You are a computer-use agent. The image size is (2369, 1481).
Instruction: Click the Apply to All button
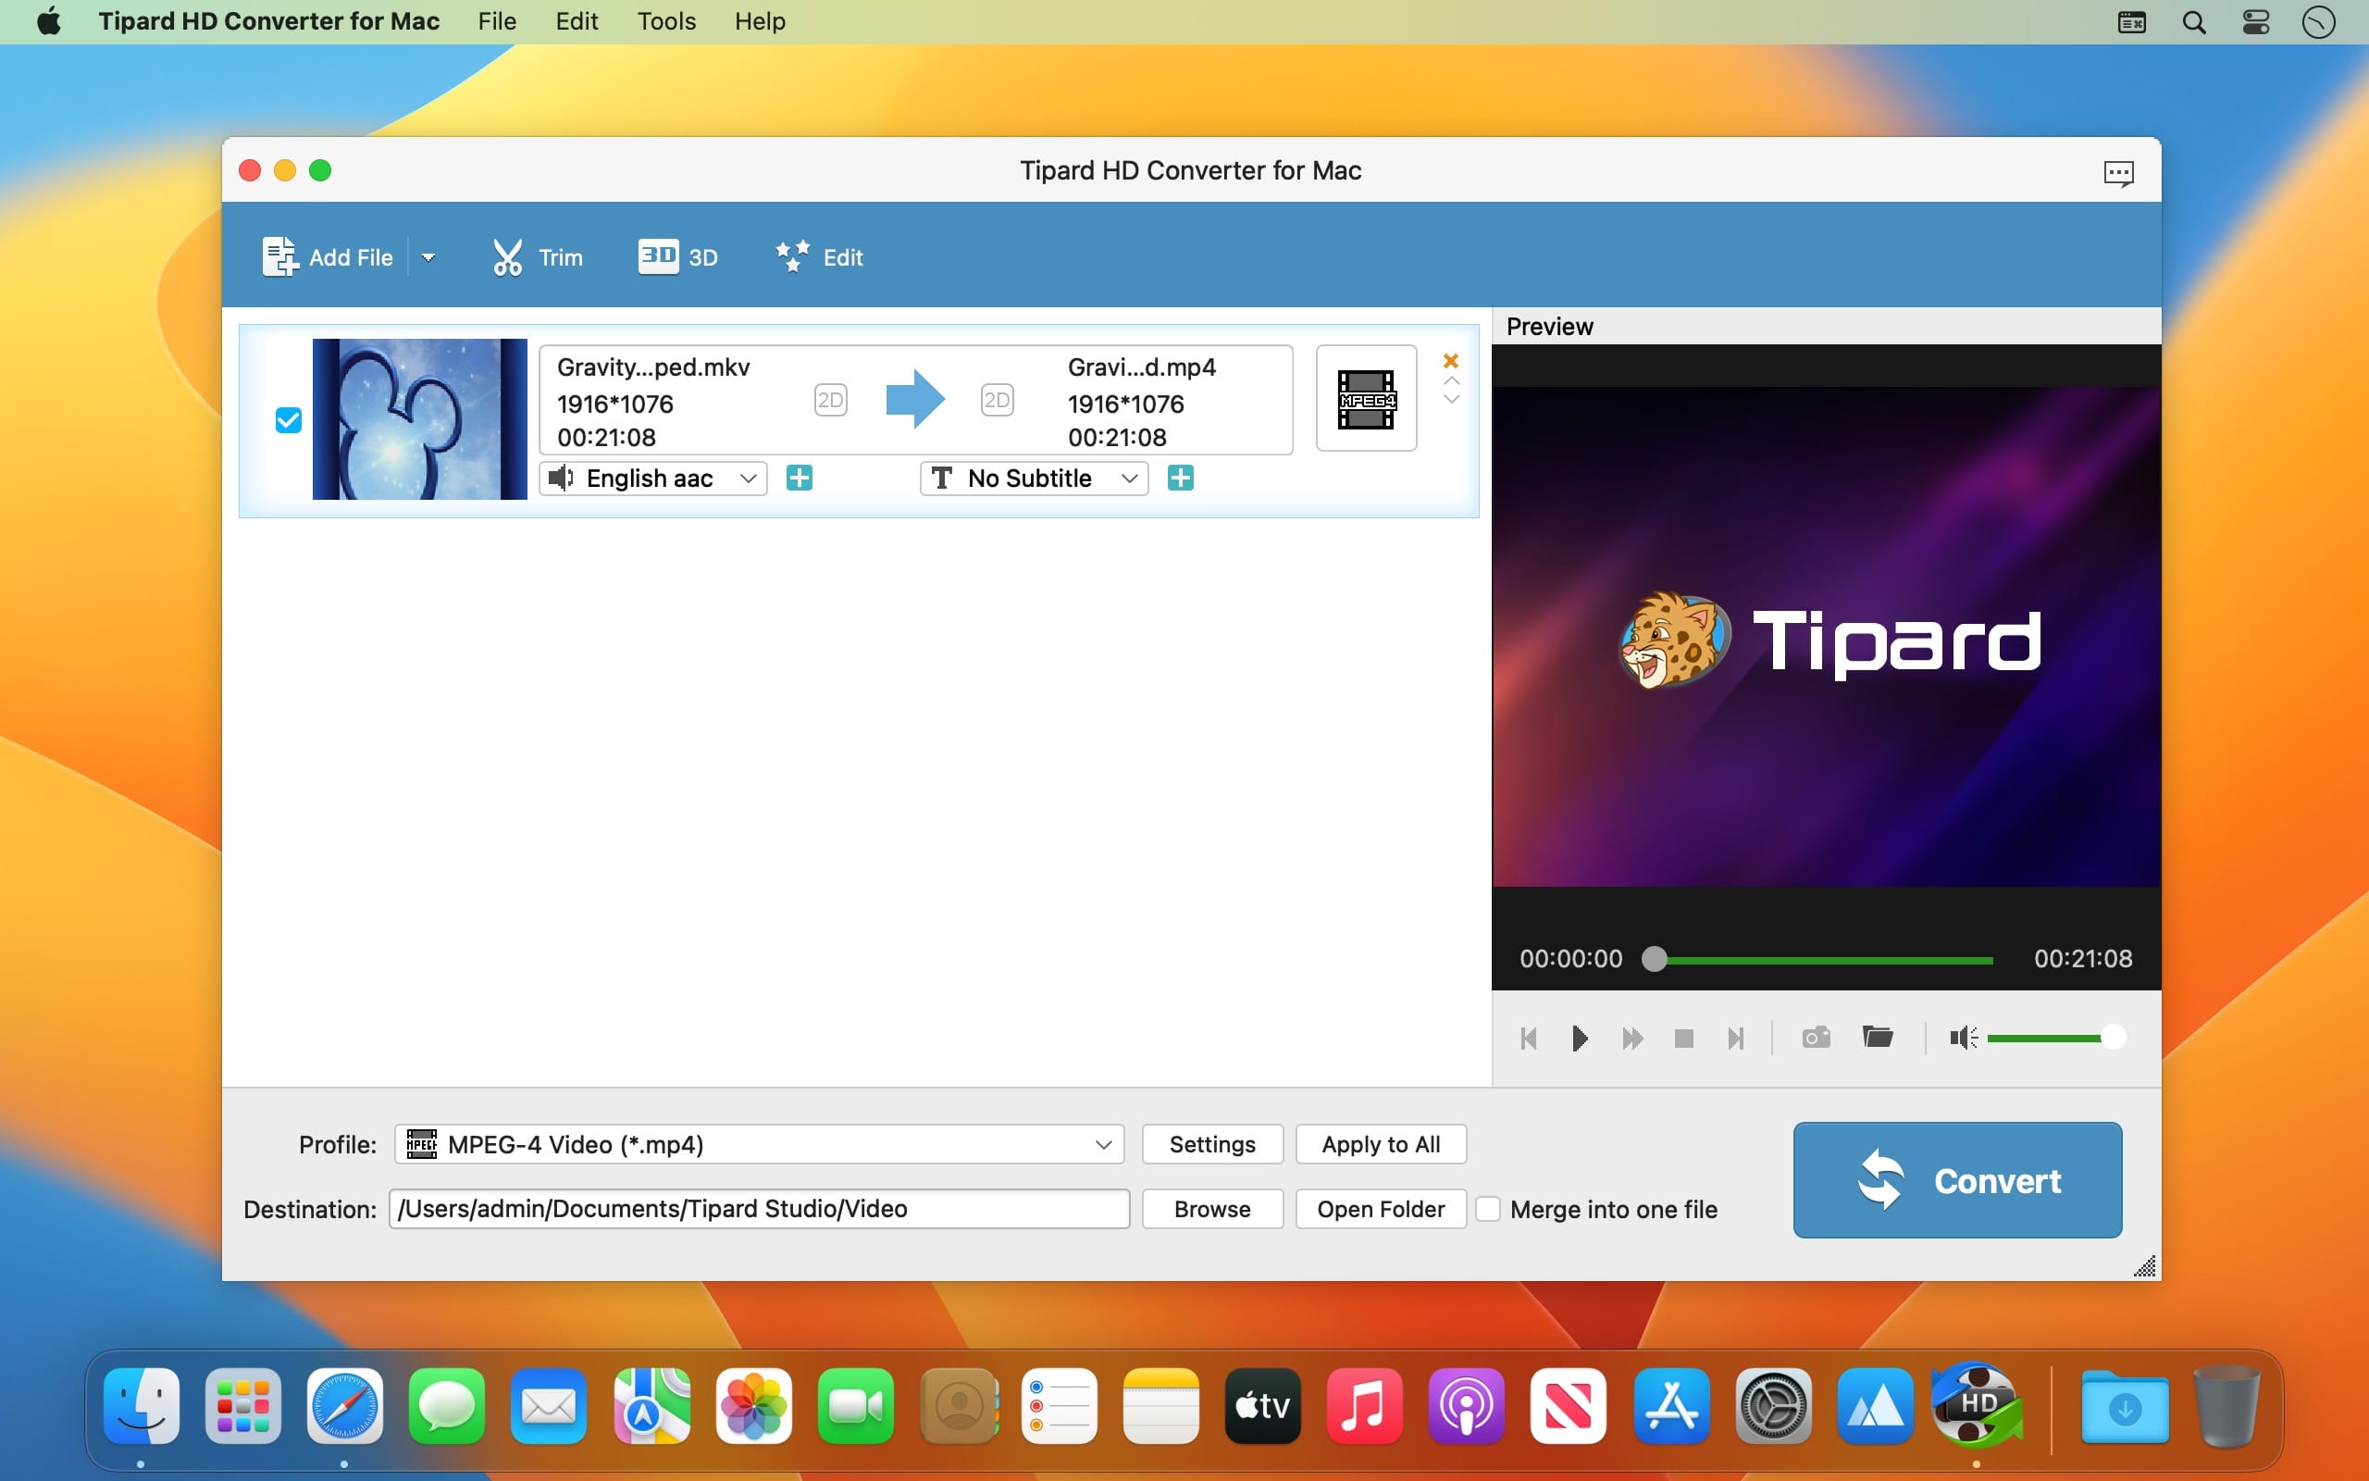1381,1144
